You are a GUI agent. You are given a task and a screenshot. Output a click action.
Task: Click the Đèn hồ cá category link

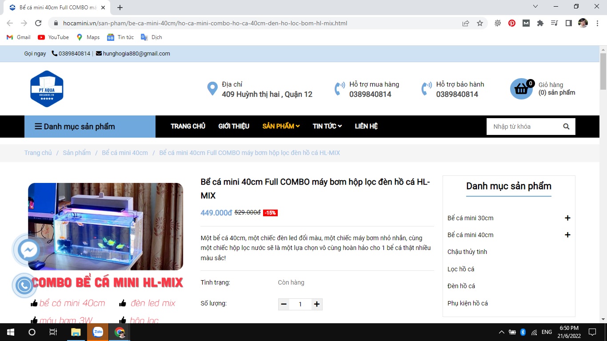pos(461,286)
